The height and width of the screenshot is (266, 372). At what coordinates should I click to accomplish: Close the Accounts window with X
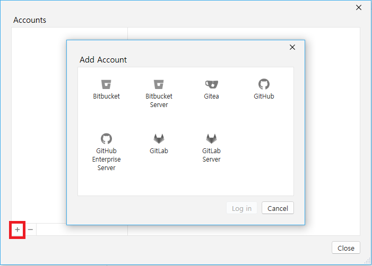pyautogui.click(x=359, y=7)
